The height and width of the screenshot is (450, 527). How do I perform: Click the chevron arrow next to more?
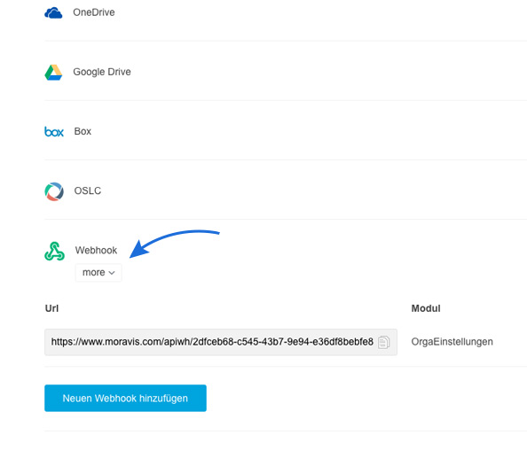pos(112,273)
